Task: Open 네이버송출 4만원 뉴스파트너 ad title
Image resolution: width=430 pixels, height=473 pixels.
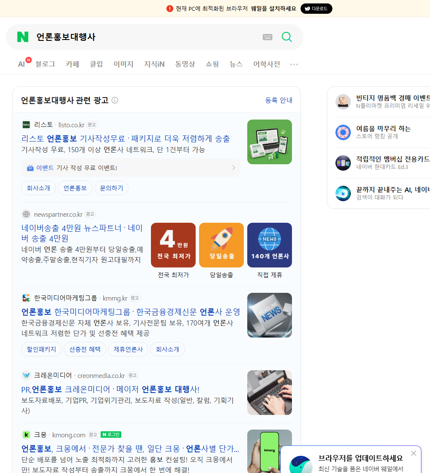Action: [82, 233]
